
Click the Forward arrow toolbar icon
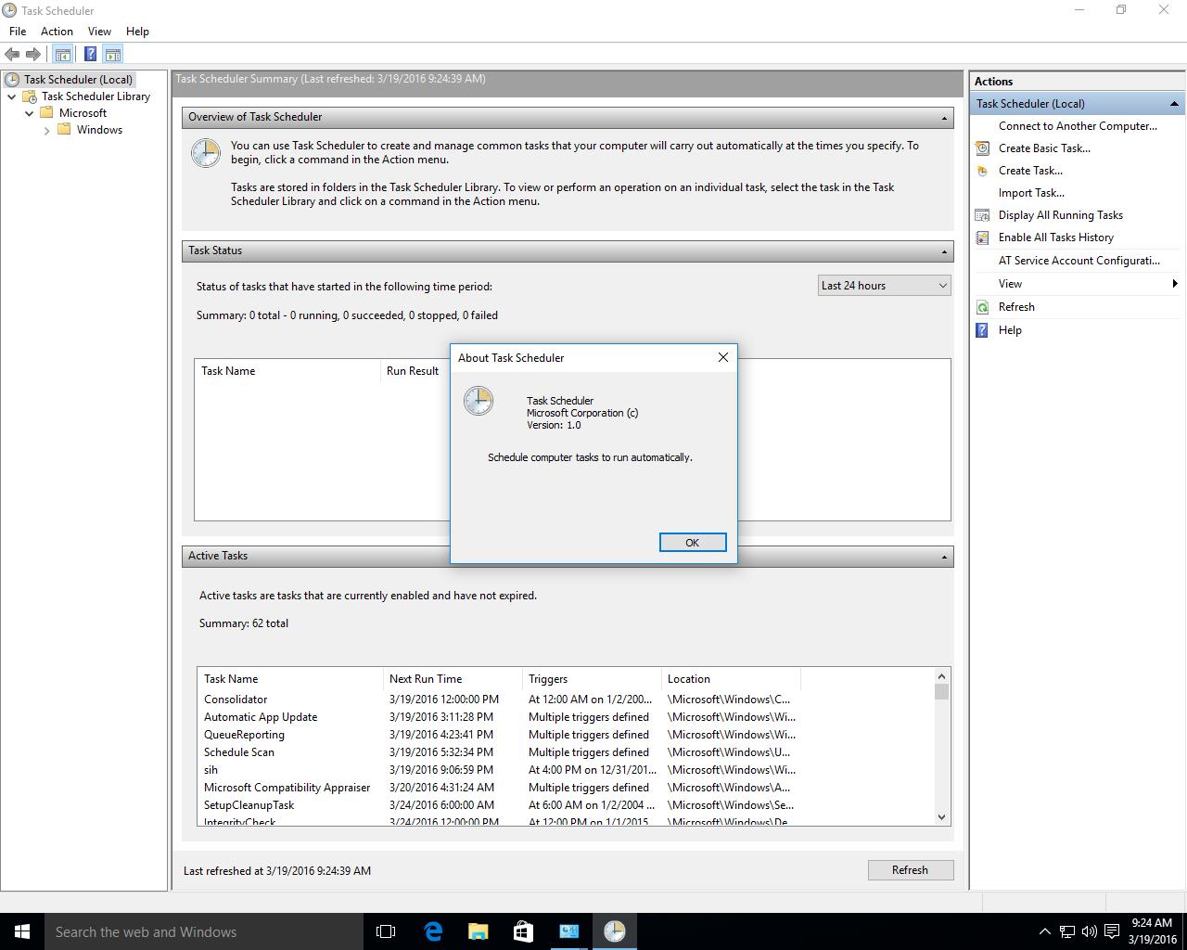(x=33, y=55)
